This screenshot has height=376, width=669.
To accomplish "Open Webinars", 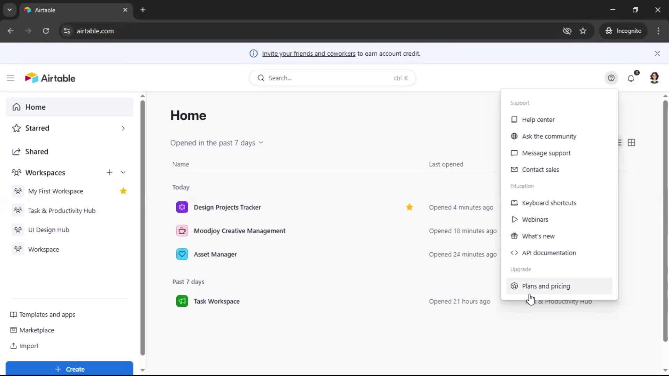I will point(559,219).
